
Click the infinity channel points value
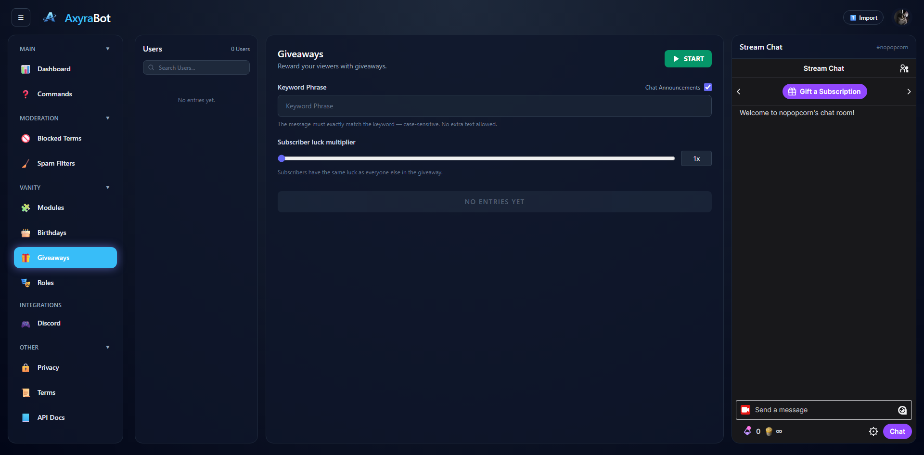[779, 431]
